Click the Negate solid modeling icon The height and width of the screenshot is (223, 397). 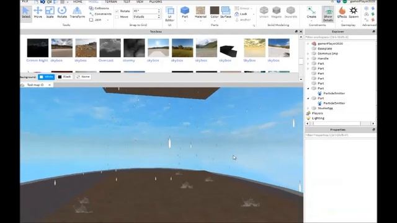tap(276, 12)
